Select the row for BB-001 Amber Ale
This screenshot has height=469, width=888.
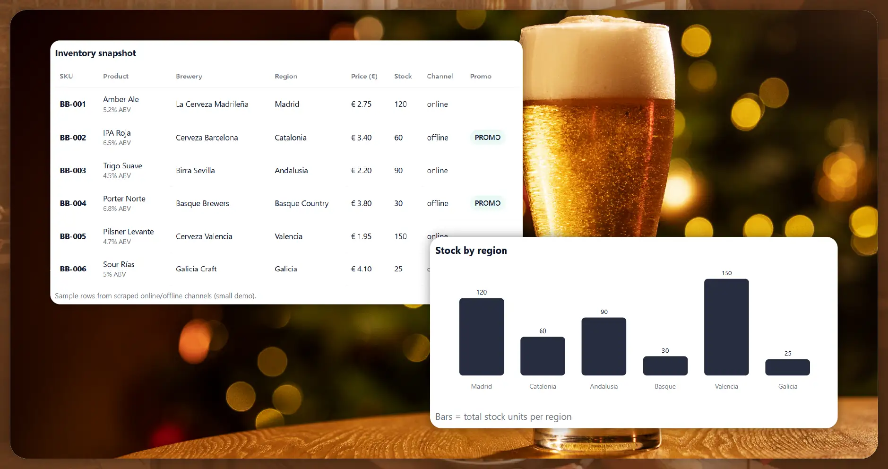pos(236,104)
